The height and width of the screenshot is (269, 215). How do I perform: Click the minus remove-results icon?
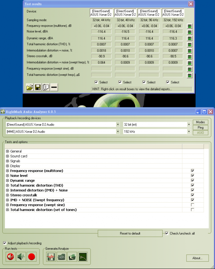pyautogui.click(x=54, y=87)
